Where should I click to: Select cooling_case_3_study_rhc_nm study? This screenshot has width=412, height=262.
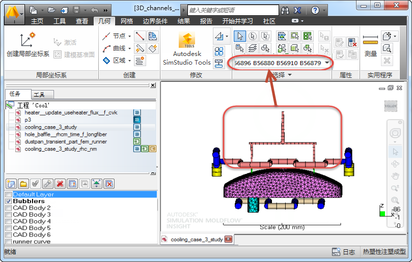[61, 149]
